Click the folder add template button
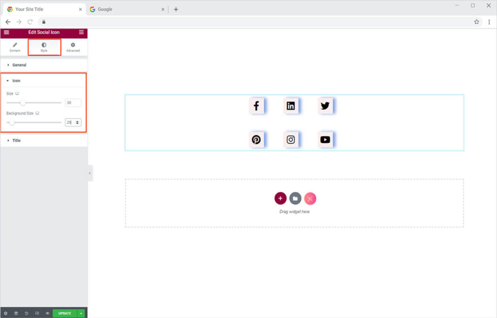The height and width of the screenshot is (318, 497). pyautogui.click(x=295, y=198)
